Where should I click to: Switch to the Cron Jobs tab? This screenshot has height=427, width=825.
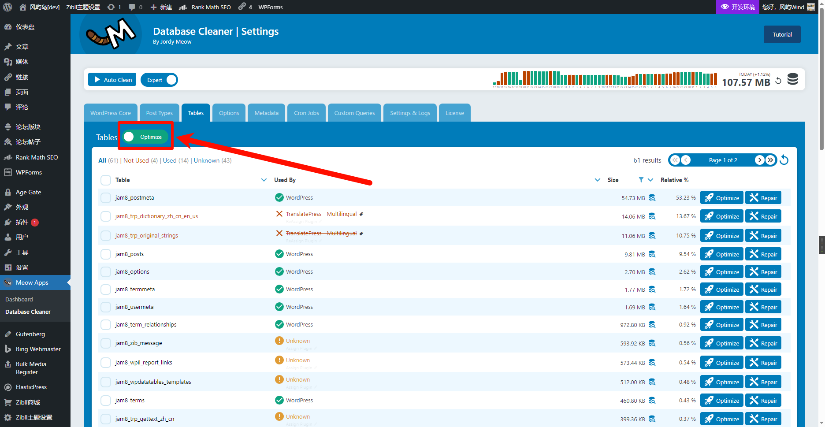[307, 113]
